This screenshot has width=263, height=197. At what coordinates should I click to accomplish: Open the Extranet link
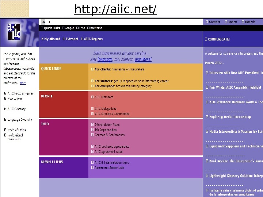[x=72, y=39]
